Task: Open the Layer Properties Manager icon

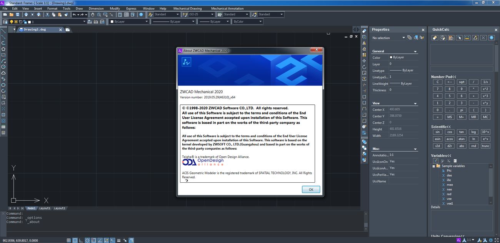Action: (6, 22)
